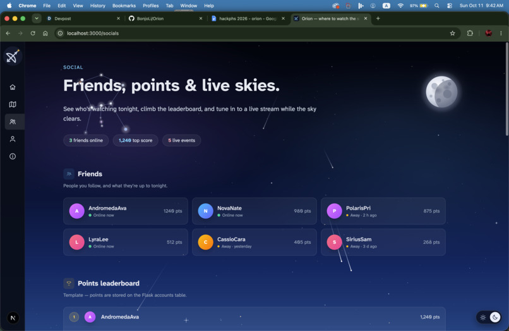Image resolution: width=509 pixels, height=331 pixels.
Task: Click the Wi-Fi status icon
Action: pos(400,6)
